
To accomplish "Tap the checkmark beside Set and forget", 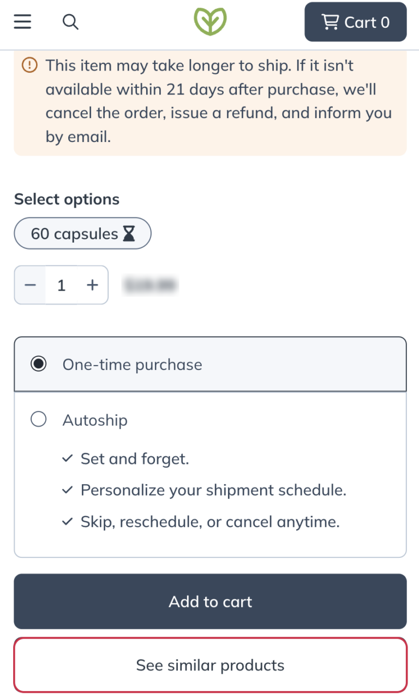I will click(68, 458).
